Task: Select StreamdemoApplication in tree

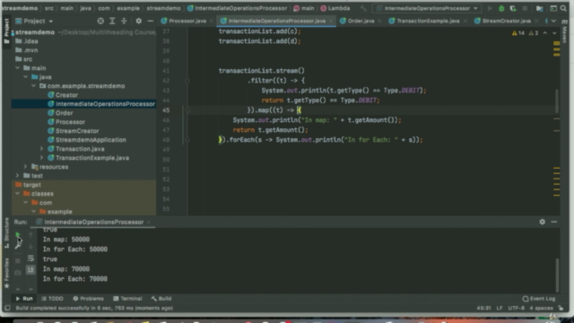Action: pyautogui.click(x=91, y=140)
